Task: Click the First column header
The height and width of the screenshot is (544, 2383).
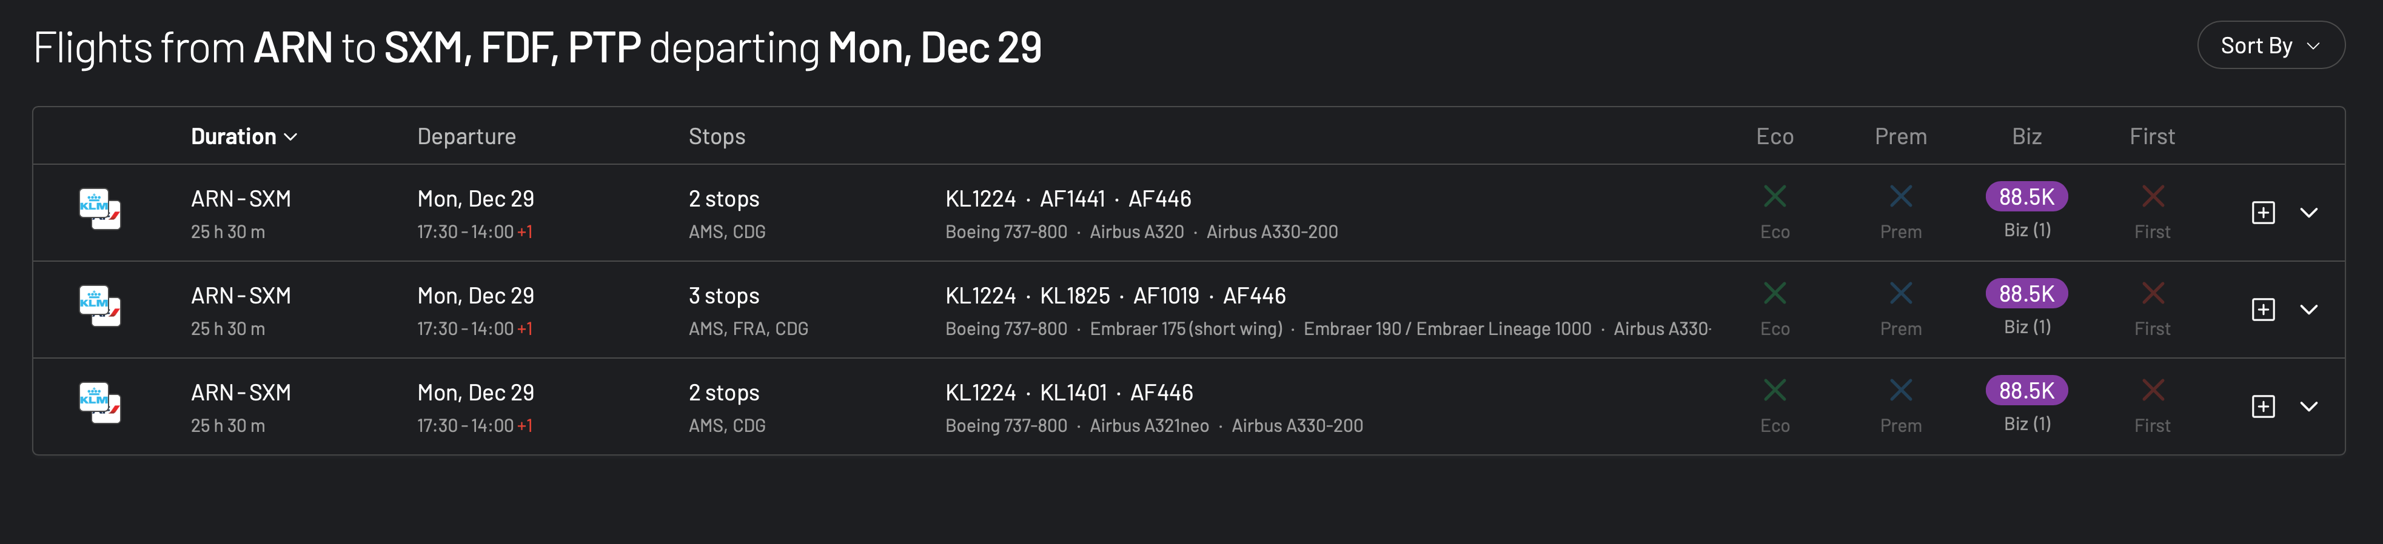Action: coord(2152,137)
